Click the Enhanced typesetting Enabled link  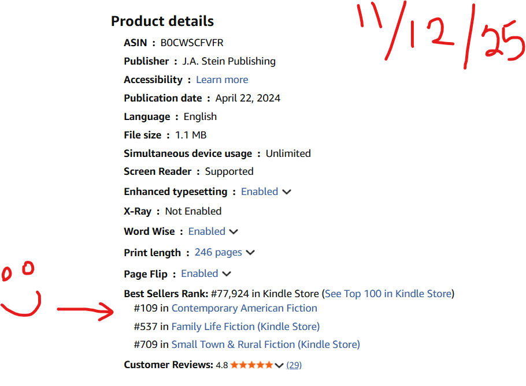pyautogui.click(x=260, y=192)
